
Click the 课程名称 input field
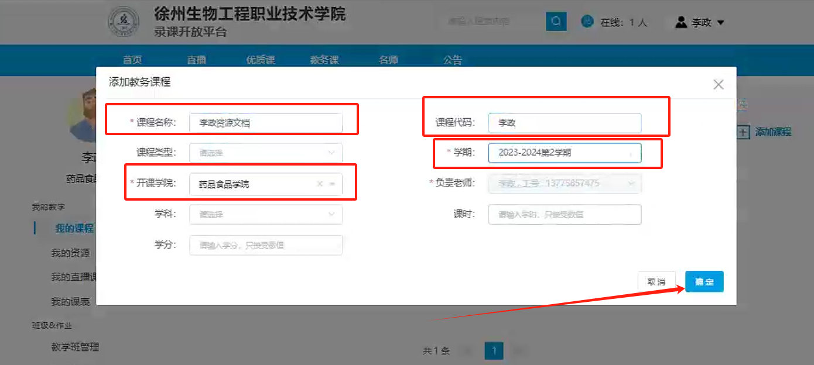coord(266,123)
